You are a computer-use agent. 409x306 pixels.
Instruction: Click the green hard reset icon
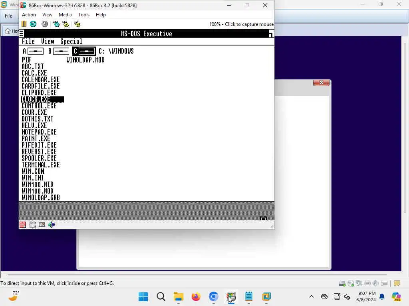click(33, 24)
